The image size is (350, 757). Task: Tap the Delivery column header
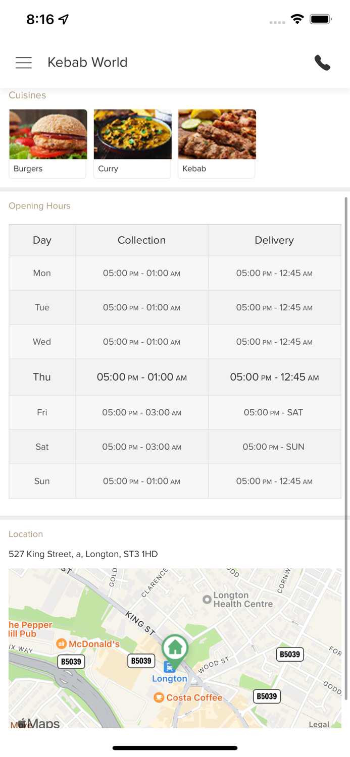pyautogui.click(x=274, y=240)
